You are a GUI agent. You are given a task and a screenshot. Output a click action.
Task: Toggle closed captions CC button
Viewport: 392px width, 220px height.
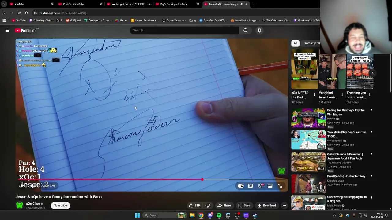coord(251,186)
